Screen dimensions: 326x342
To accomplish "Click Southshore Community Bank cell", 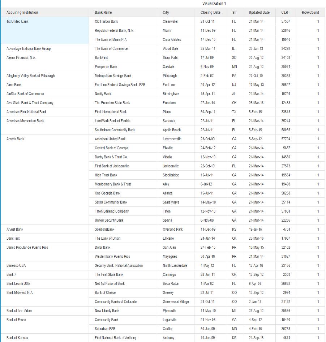I will pyautogui.click(x=123, y=130).
